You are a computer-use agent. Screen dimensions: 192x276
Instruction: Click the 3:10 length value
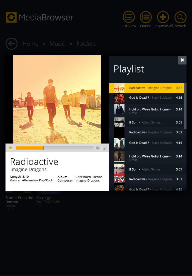click(25, 177)
